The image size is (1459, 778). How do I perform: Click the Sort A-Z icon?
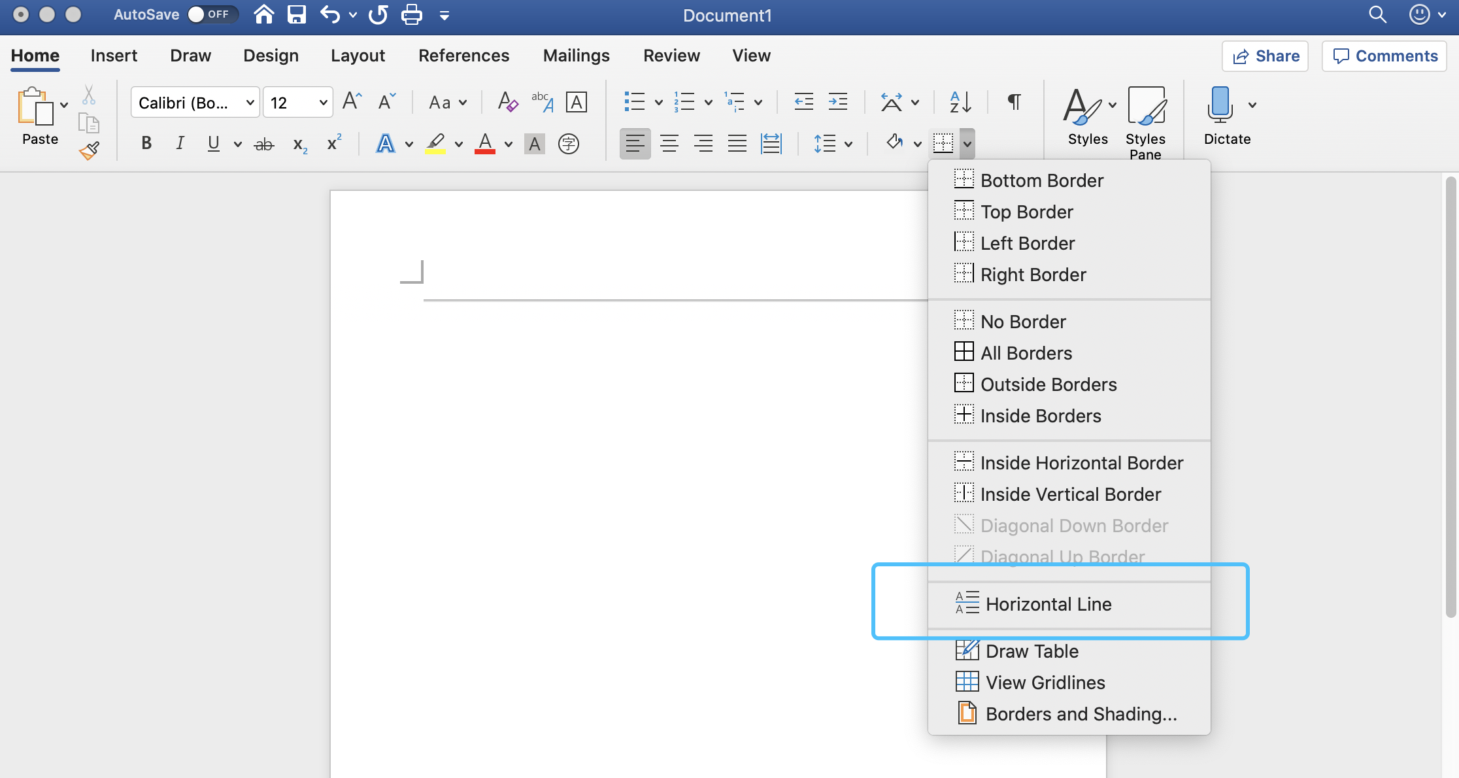[x=960, y=103]
